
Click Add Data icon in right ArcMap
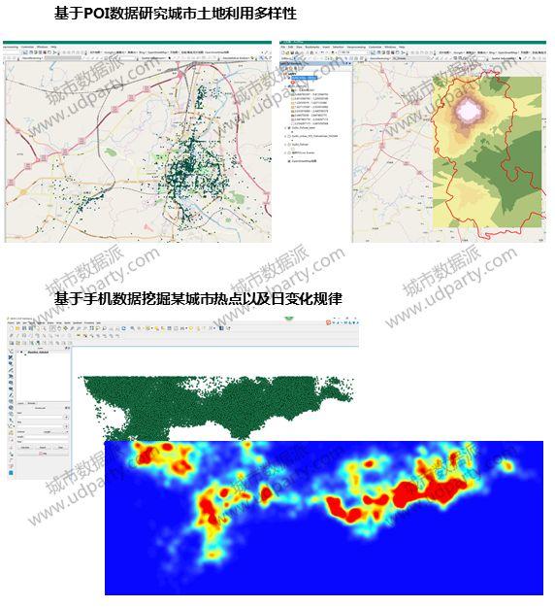(x=333, y=52)
